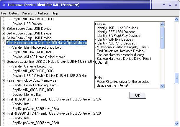This screenshot has height=127, width=180.
Task: Click Device: USB Device row
Action: pos(27,24)
